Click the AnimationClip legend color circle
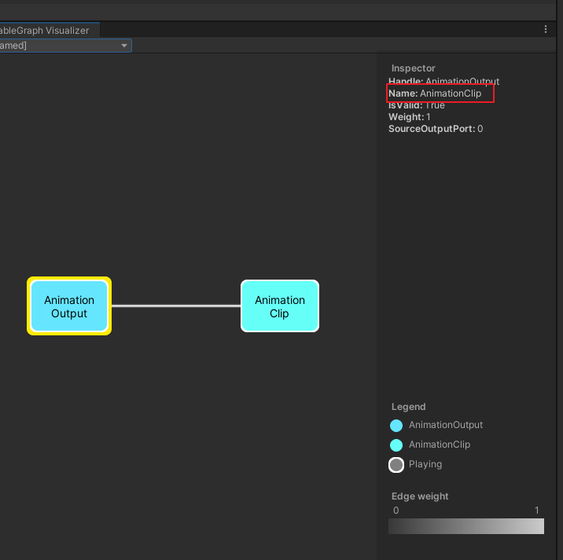563x560 pixels. point(396,445)
